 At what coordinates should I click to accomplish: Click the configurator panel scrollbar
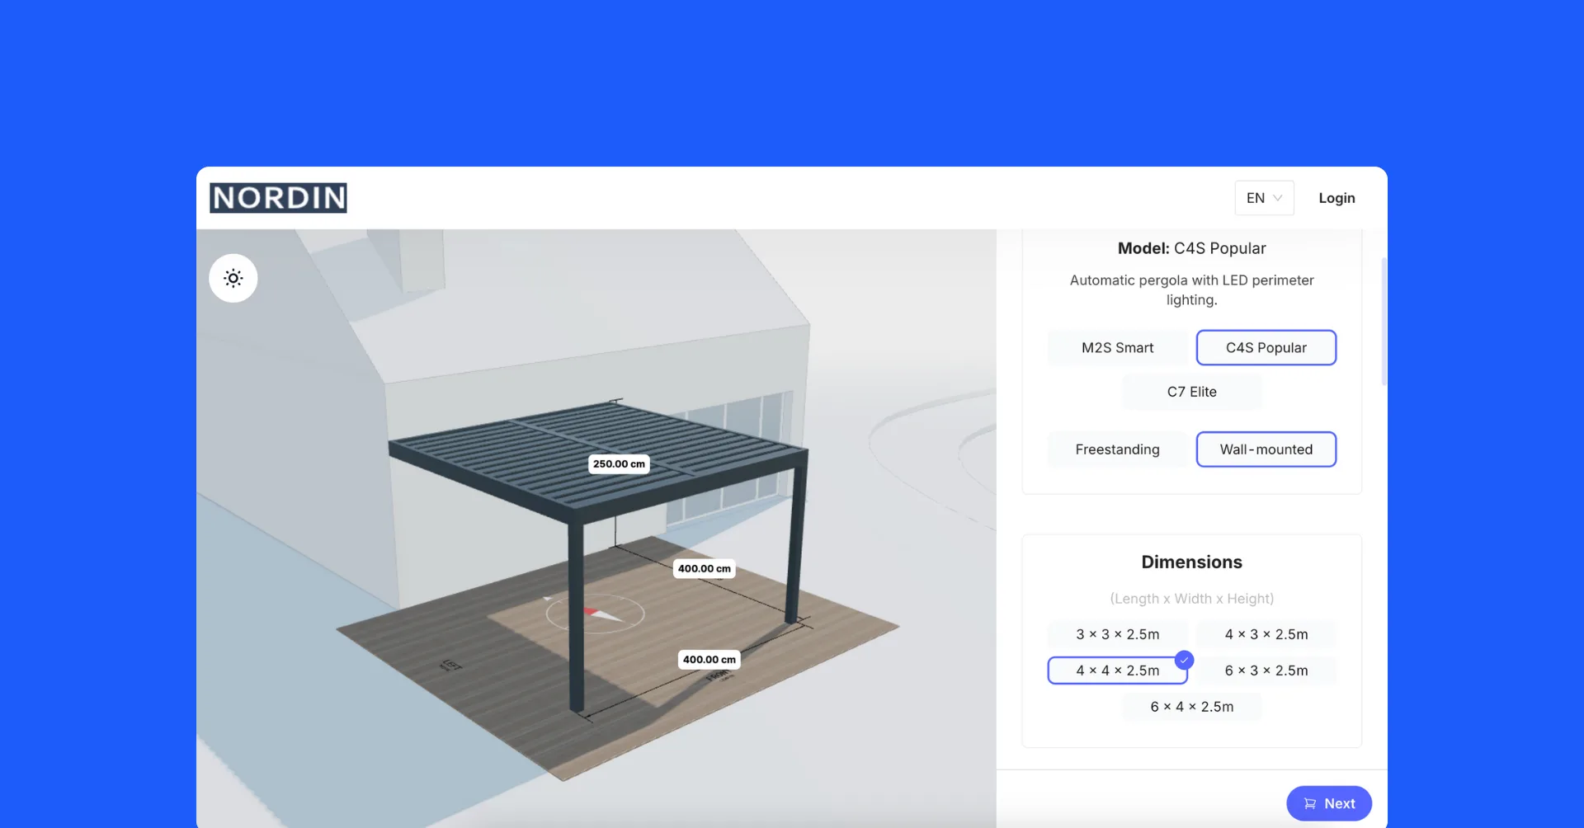[x=1384, y=322]
